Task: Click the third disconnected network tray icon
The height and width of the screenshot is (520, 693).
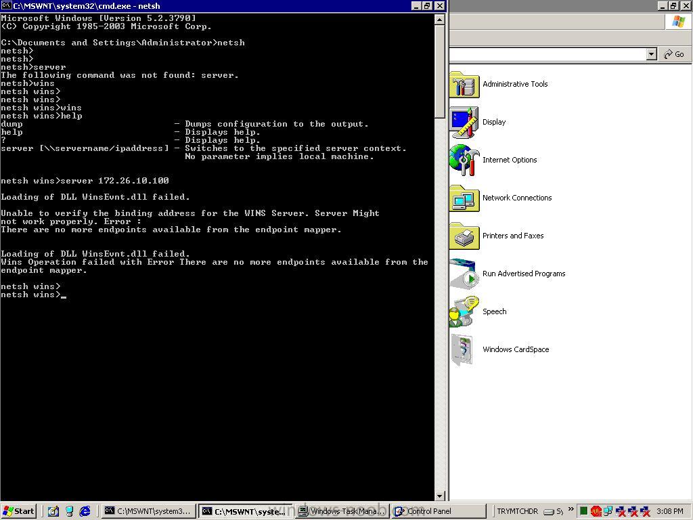Action: click(645, 511)
